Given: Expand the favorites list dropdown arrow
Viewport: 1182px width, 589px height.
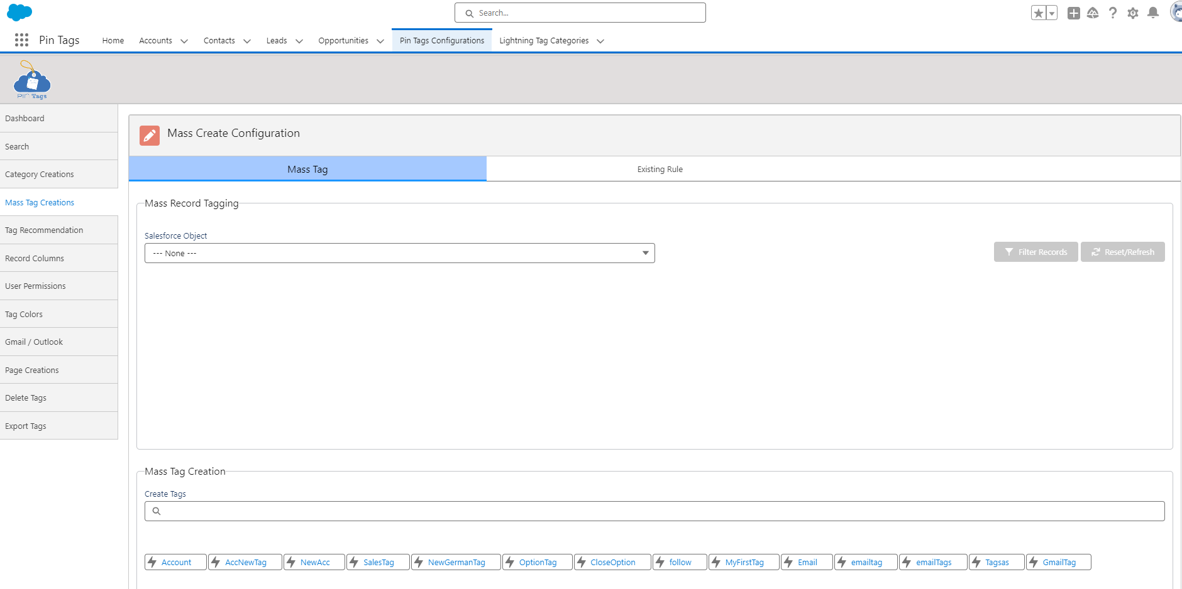Looking at the screenshot, I should 1052,13.
